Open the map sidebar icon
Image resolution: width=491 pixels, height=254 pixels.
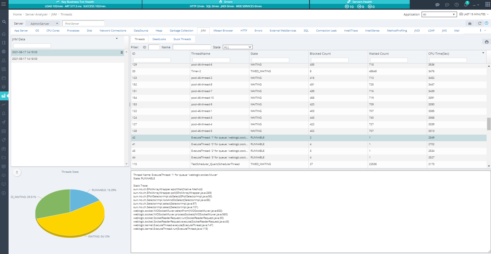coord(4,69)
